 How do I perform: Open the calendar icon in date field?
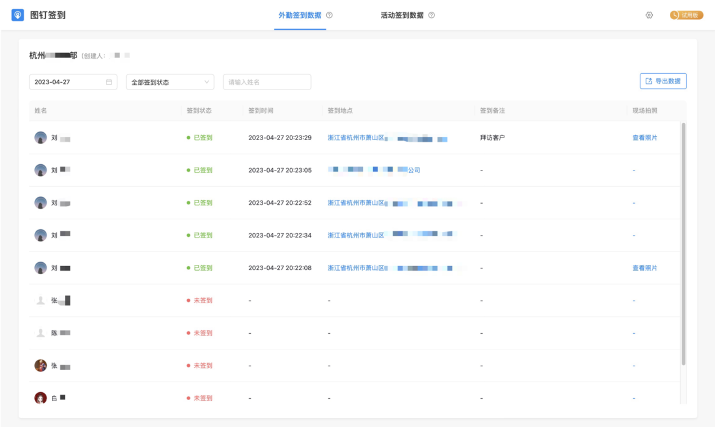(109, 82)
